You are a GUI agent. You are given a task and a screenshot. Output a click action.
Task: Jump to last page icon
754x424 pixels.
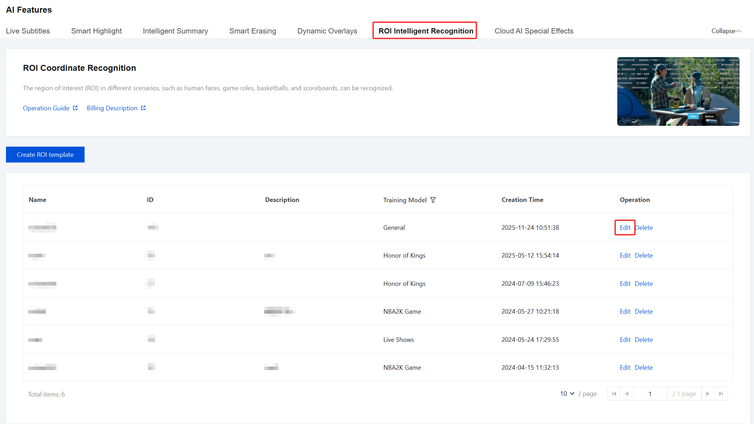721,394
